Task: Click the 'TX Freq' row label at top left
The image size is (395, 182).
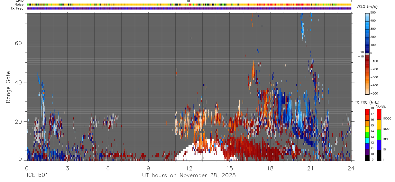Action: click(x=18, y=8)
